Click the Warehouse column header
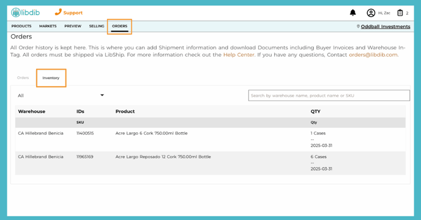 [31, 112]
